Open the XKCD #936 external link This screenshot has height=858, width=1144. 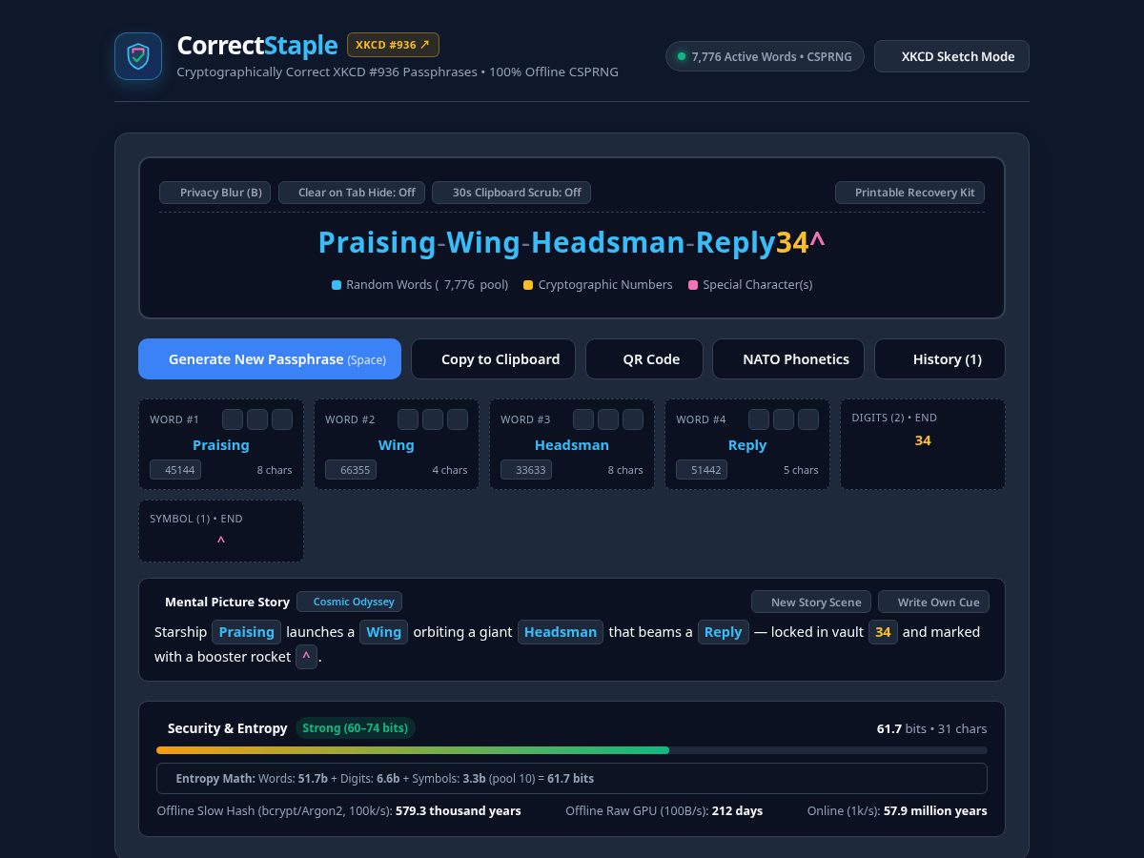393,45
